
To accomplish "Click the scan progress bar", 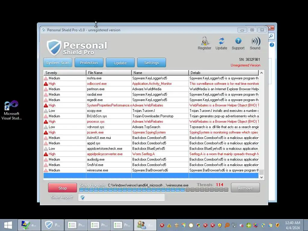I will pyautogui.click(x=154, y=190).
